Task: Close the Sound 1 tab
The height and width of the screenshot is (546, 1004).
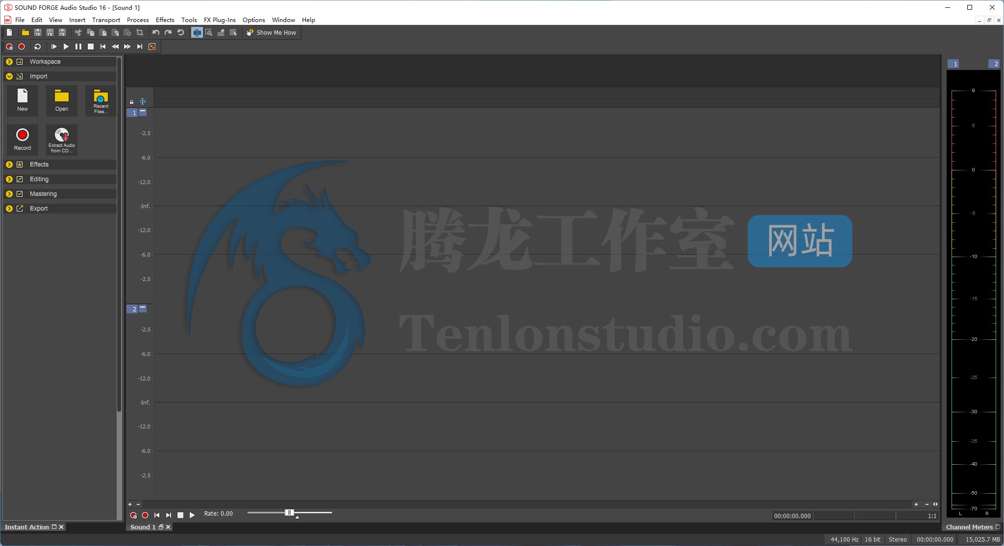Action: (x=168, y=527)
